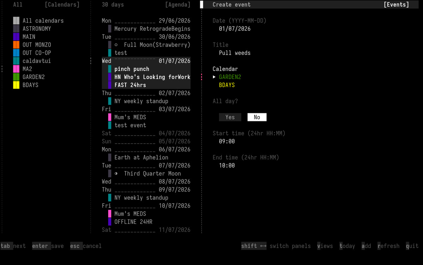
Task: Select the caldavtui calendar
Action: pyautogui.click(x=37, y=61)
